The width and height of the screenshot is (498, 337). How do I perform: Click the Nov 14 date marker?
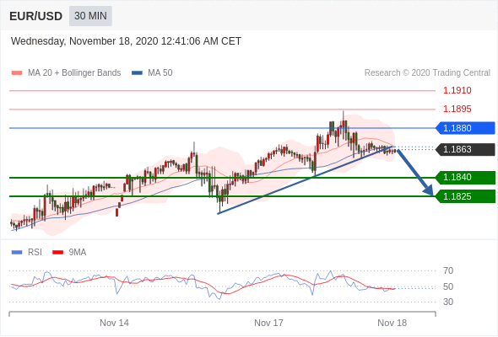[114, 323]
